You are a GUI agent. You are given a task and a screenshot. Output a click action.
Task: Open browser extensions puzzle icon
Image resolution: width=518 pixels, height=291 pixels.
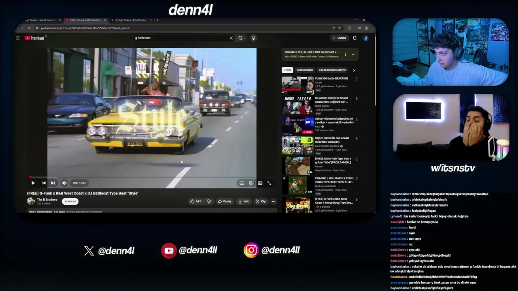click(349, 28)
